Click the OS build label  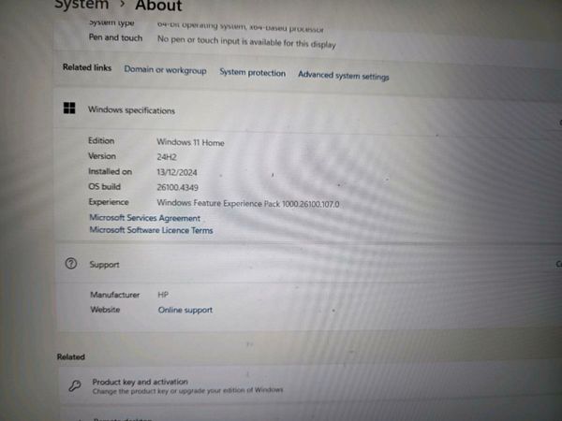pos(105,186)
